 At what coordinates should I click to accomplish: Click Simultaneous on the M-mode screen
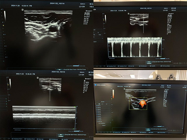coord(54,139)
